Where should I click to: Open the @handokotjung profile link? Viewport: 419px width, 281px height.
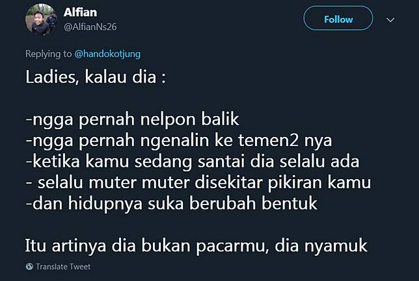(x=107, y=54)
